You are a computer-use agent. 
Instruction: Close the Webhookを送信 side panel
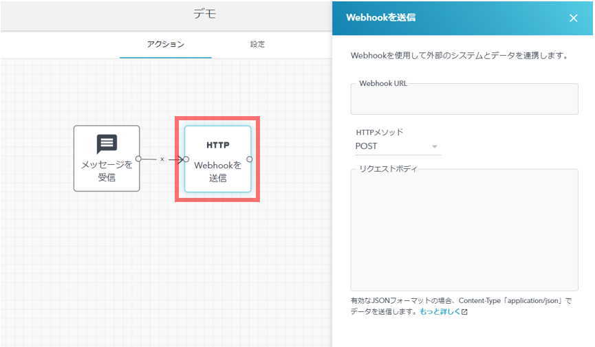[573, 18]
